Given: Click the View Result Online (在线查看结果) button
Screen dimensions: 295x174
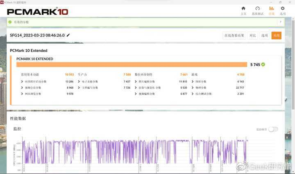Looking at the screenshot, I should 234,35.
